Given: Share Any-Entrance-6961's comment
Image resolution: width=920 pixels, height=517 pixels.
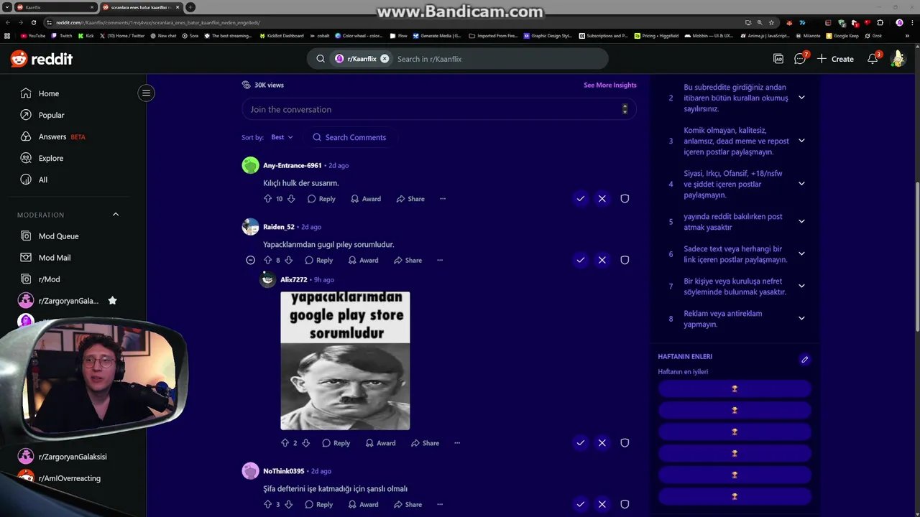Looking at the screenshot, I should pos(410,199).
